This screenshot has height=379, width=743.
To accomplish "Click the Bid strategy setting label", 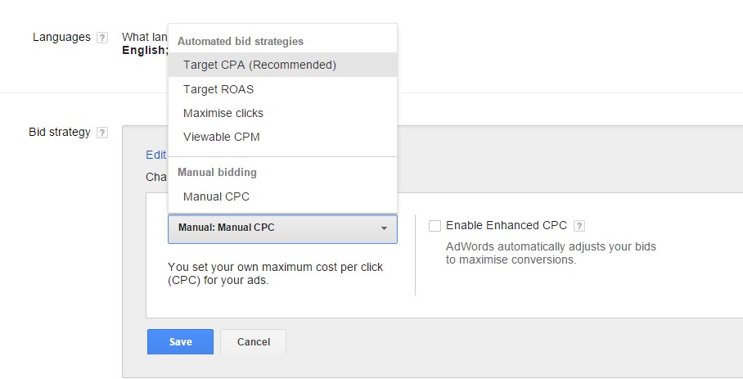I will pos(60,132).
